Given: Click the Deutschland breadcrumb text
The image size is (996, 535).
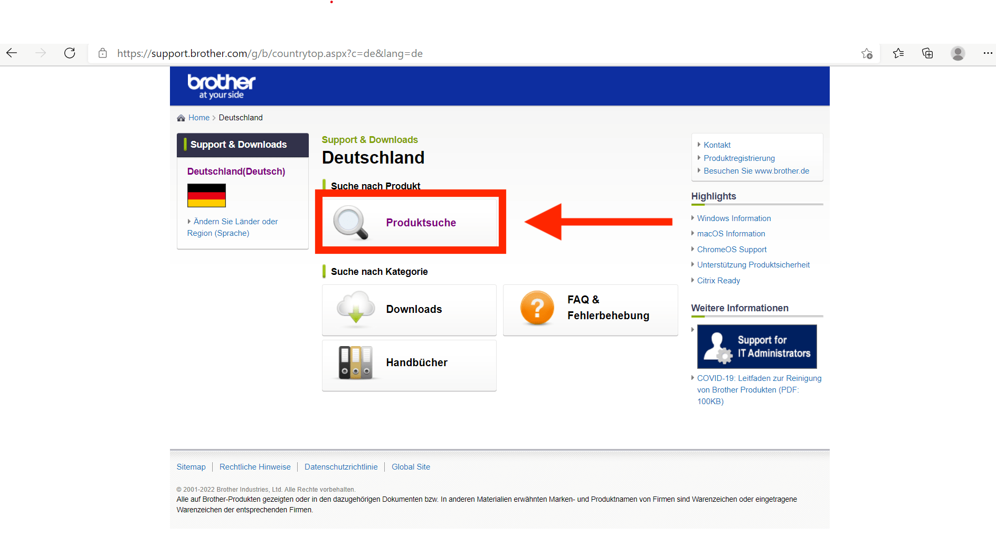Looking at the screenshot, I should [x=241, y=118].
